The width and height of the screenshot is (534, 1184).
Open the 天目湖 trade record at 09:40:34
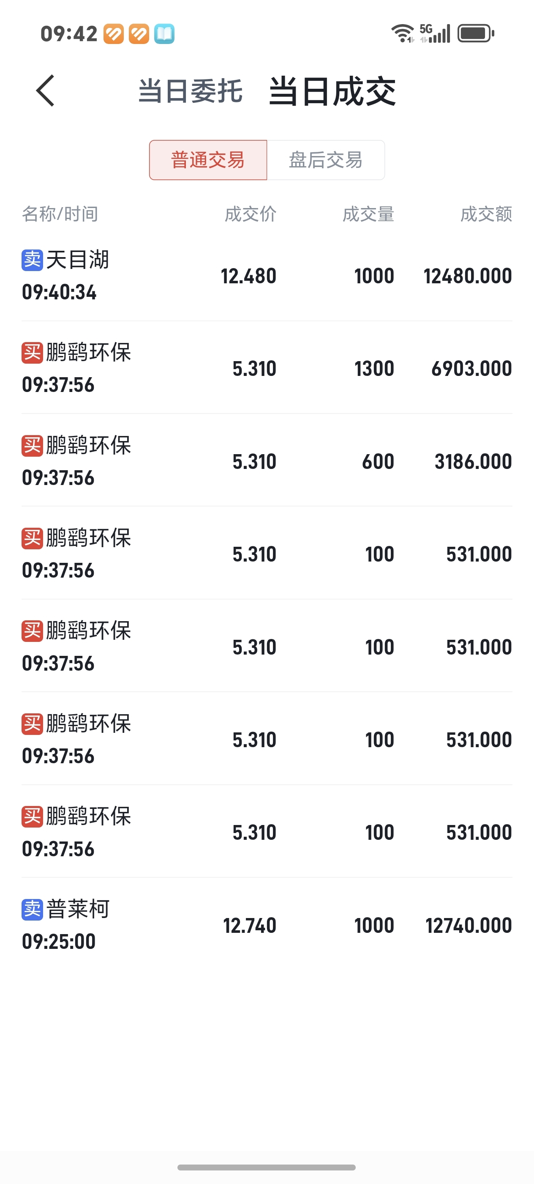pyautogui.click(x=267, y=276)
